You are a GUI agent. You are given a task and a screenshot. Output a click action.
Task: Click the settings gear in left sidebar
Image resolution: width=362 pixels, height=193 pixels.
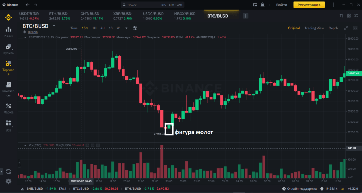pyautogui.click(x=8, y=181)
